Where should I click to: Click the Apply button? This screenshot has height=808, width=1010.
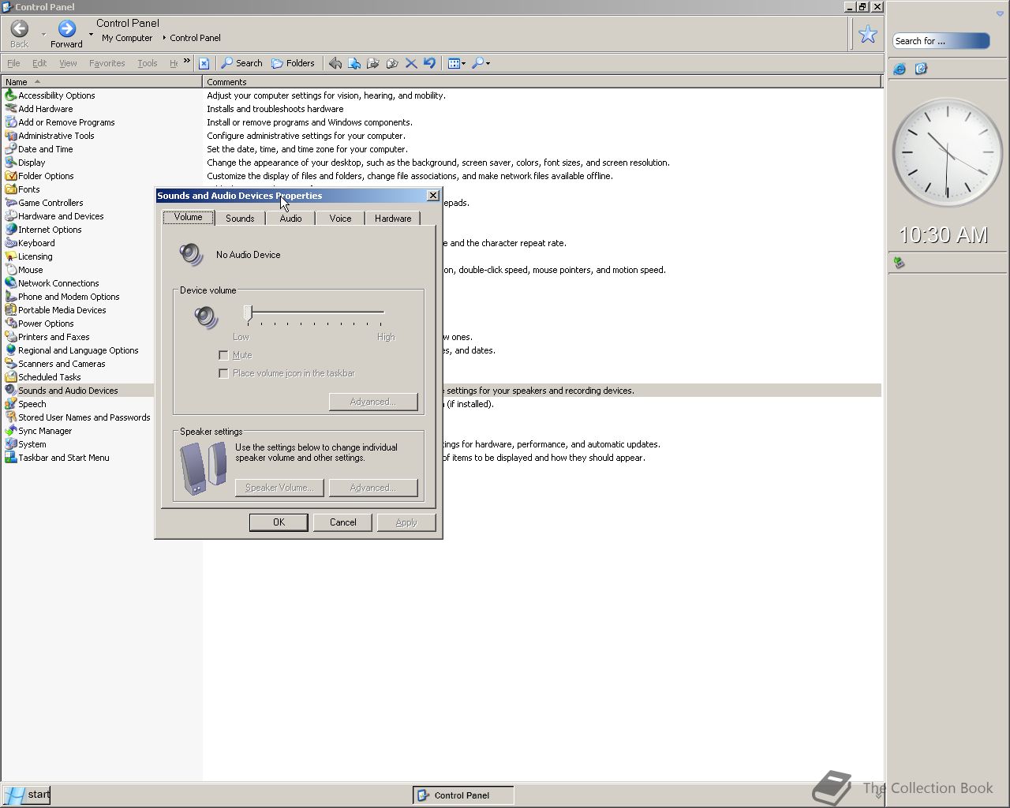coord(406,522)
